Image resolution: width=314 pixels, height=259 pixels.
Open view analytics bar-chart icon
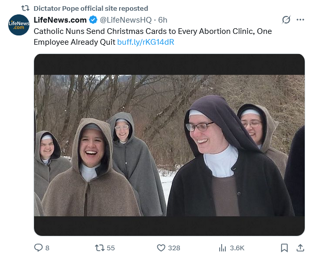point(223,248)
